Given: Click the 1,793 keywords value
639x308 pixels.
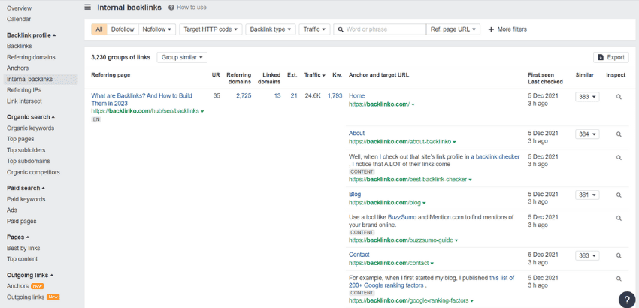Looking at the screenshot, I should tap(335, 96).
